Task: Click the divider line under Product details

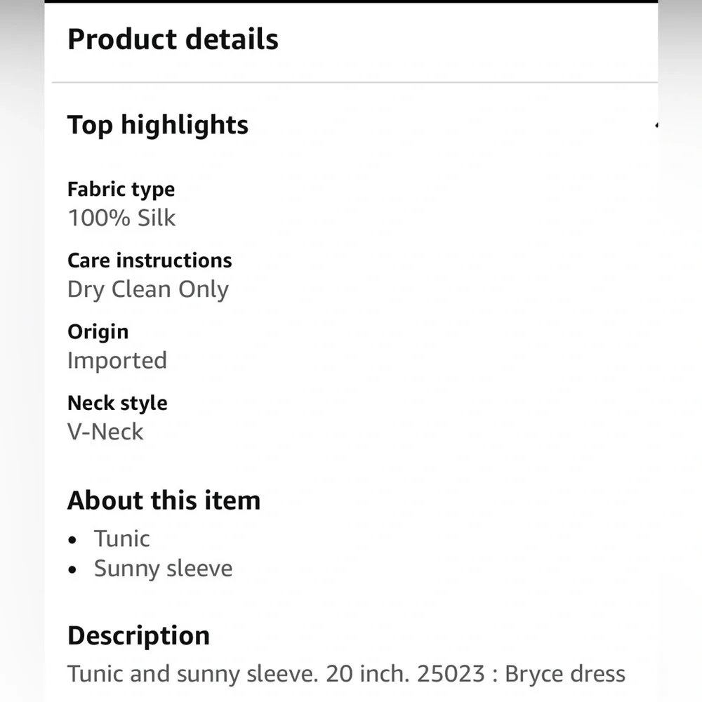Action: click(355, 83)
